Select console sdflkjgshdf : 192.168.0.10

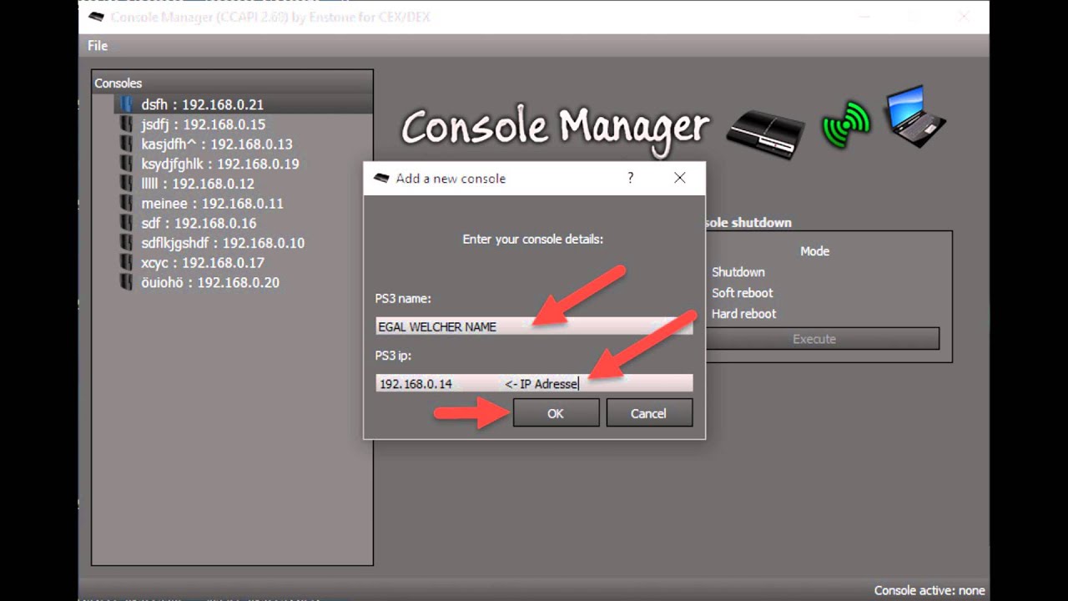[x=223, y=243]
